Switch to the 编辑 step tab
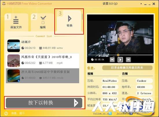Viewport: 159px width, 117px height. (42, 22)
